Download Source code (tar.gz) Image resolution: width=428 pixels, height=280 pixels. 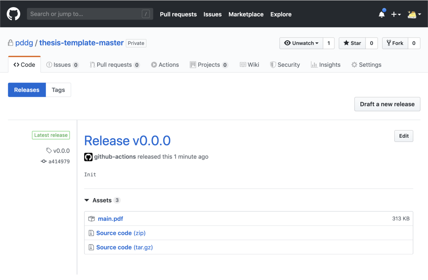point(124,247)
